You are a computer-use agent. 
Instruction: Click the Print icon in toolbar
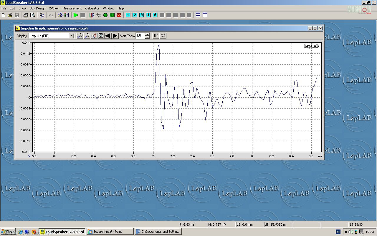click(26, 15)
